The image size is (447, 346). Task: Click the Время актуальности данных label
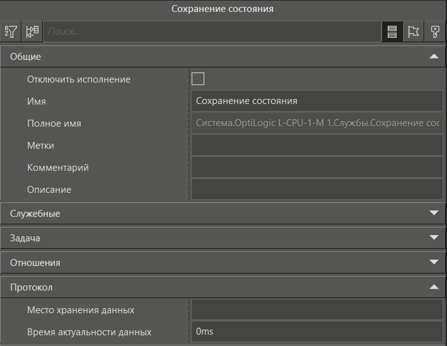pyautogui.click(x=90, y=332)
